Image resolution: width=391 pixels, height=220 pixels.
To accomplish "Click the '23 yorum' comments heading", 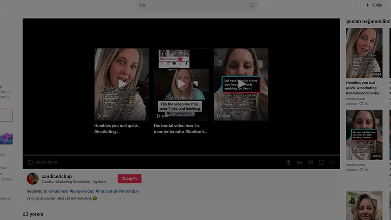I will click(33, 214).
